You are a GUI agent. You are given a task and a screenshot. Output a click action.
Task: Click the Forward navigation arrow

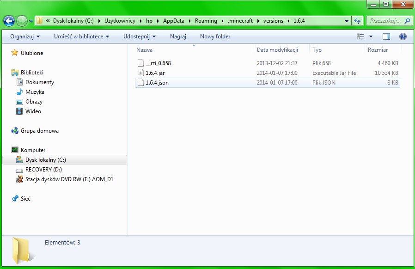coord(22,21)
